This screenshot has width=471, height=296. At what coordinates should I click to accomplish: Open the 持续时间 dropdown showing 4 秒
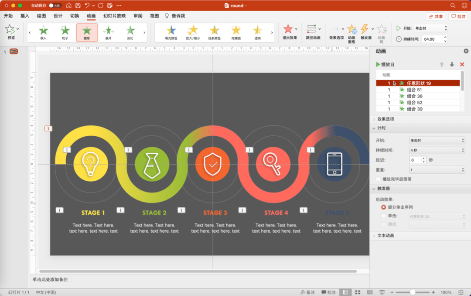tap(437, 150)
